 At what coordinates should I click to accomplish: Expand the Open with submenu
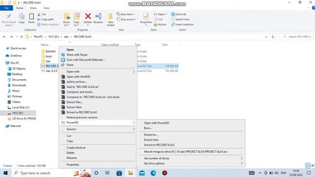[x=97, y=72]
